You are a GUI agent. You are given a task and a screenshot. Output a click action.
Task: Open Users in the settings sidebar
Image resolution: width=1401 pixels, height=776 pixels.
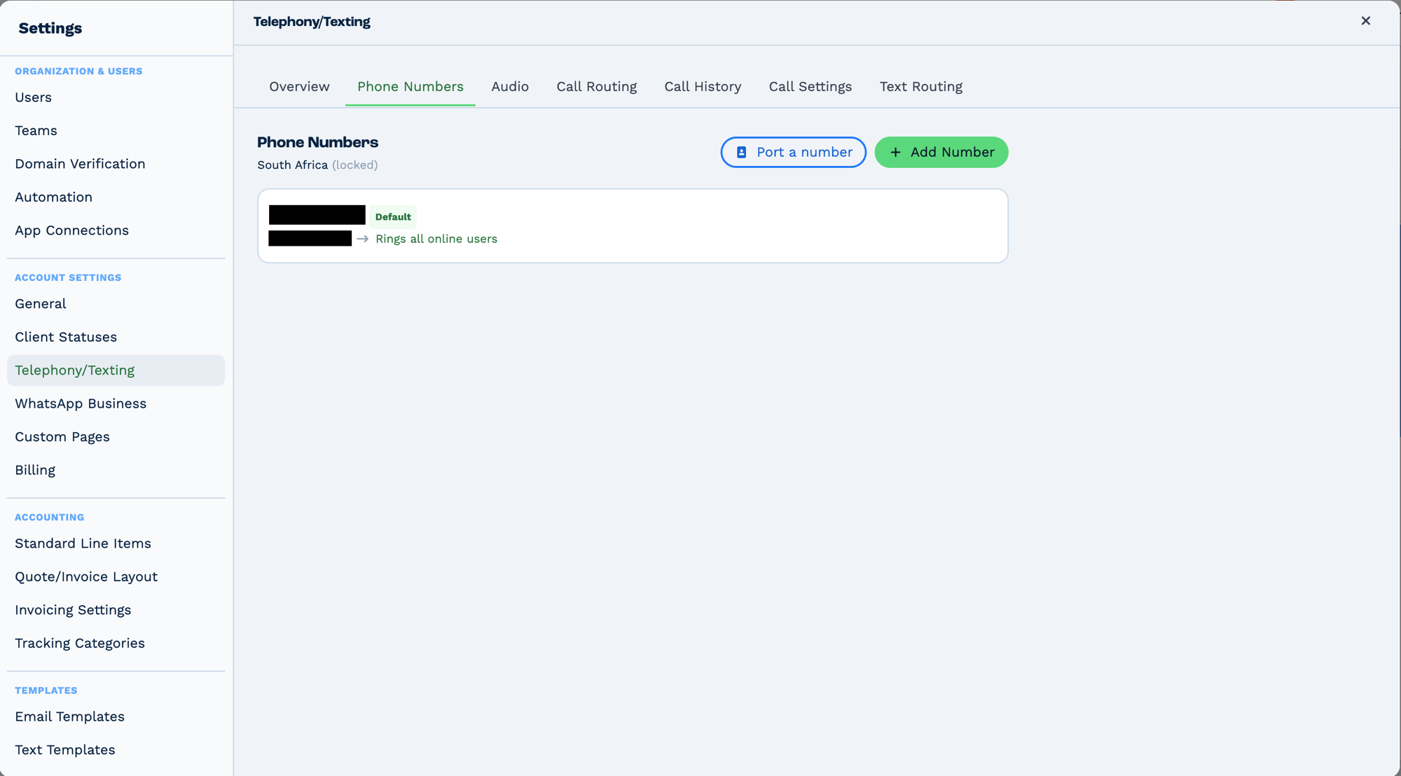click(116, 97)
